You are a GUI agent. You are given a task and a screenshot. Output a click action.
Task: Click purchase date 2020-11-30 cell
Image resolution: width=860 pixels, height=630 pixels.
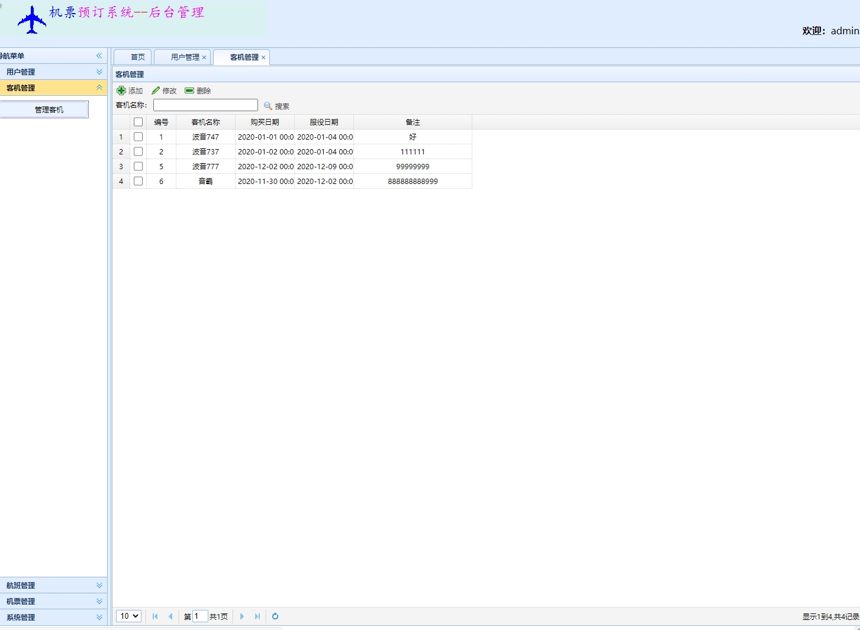265,181
